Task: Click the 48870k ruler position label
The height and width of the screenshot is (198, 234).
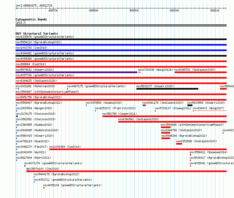Action: [53, 10]
